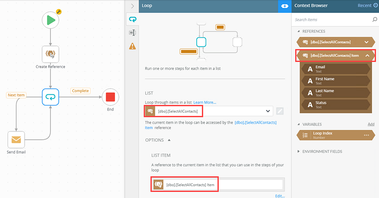Select the Status field item

[336, 105]
